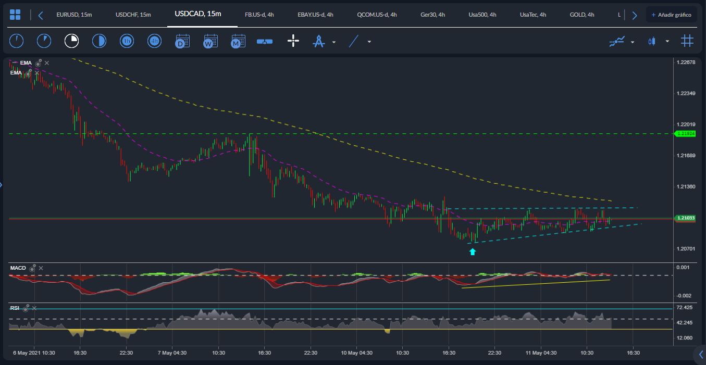Switch to the UsaTec, 4h tab

(x=533, y=15)
